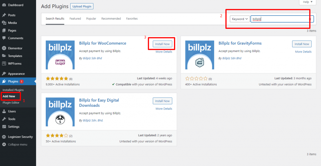
Task: Open Add New plugins submenu item
Action: pos(9,96)
